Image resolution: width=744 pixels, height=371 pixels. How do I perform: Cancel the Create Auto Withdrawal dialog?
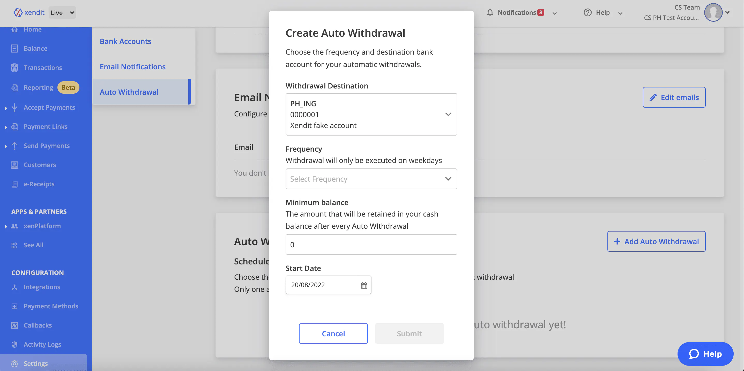click(333, 333)
